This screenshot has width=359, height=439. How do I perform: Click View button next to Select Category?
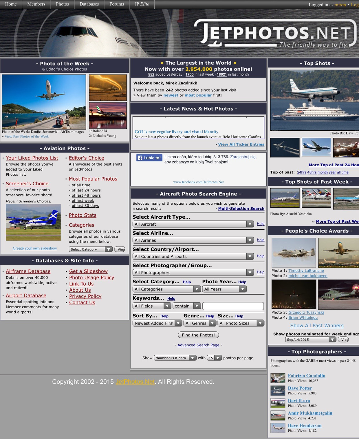click(x=120, y=249)
